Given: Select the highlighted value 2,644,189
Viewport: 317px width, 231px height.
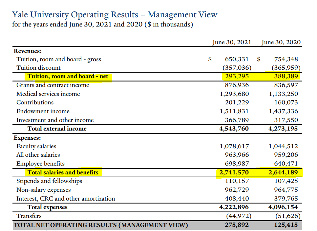Looking at the screenshot, I should coord(283,172).
